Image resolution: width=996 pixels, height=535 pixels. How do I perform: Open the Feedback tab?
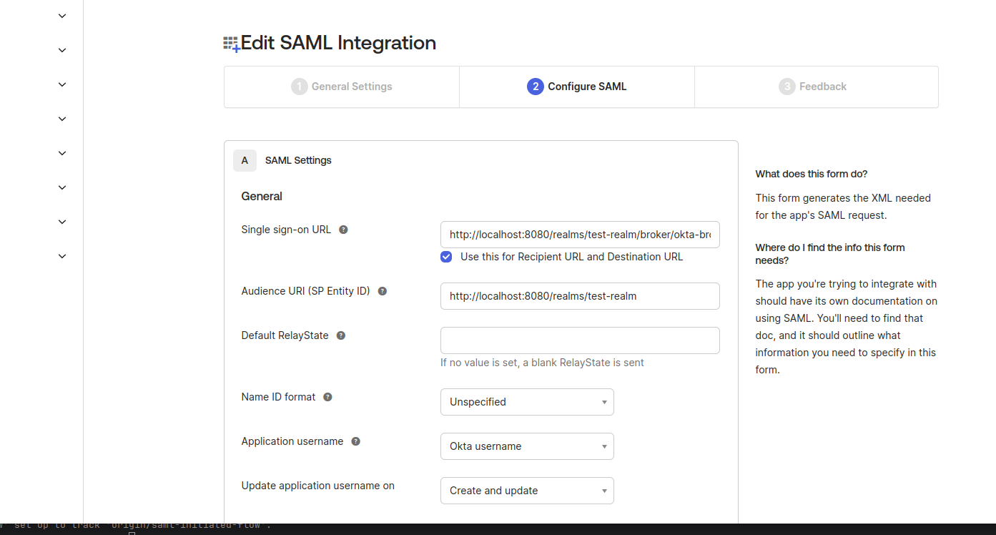816,86
